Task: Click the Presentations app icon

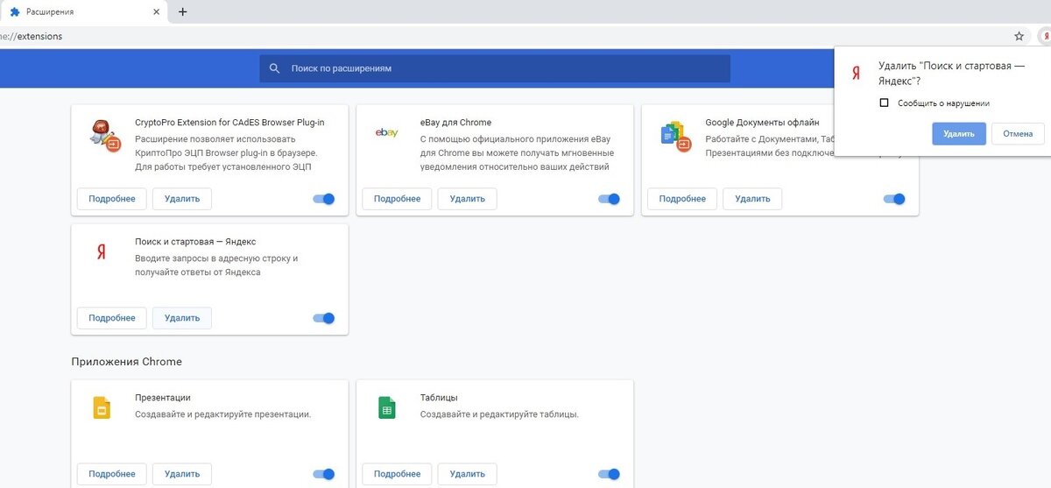Action: pyautogui.click(x=101, y=407)
